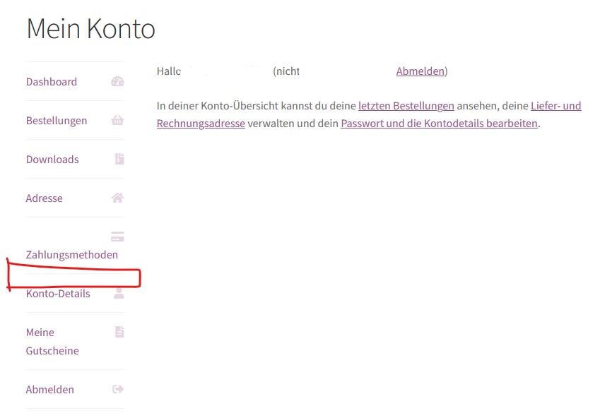The height and width of the screenshot is (418, 600).
Task: Choose Abmelden in the sidebar menu
Action: [x=50, y=390]
